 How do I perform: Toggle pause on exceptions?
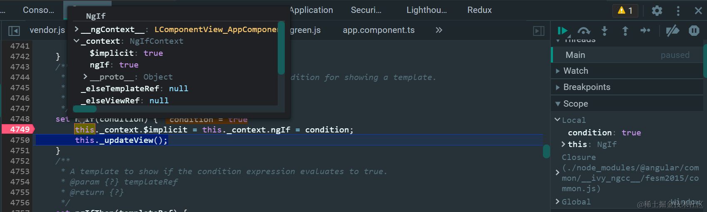694,30
